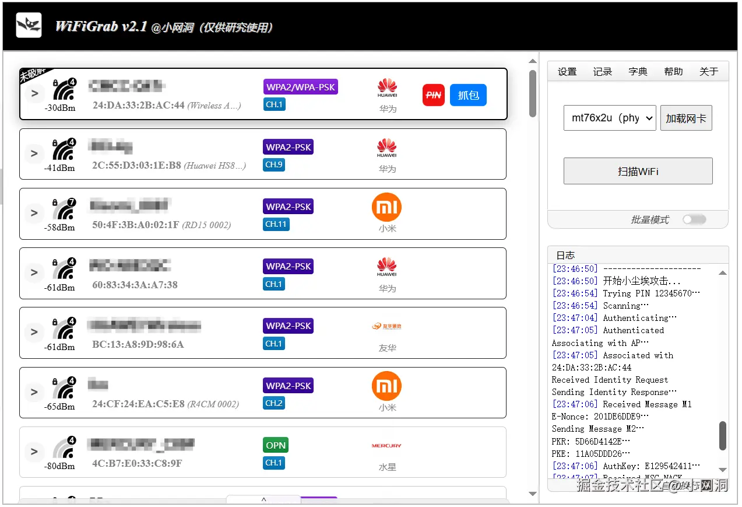
Task: Click the 友华 logo for BC:13:A8:9D:98:6A
Action: pyautogui.click(x=387, y=326)
